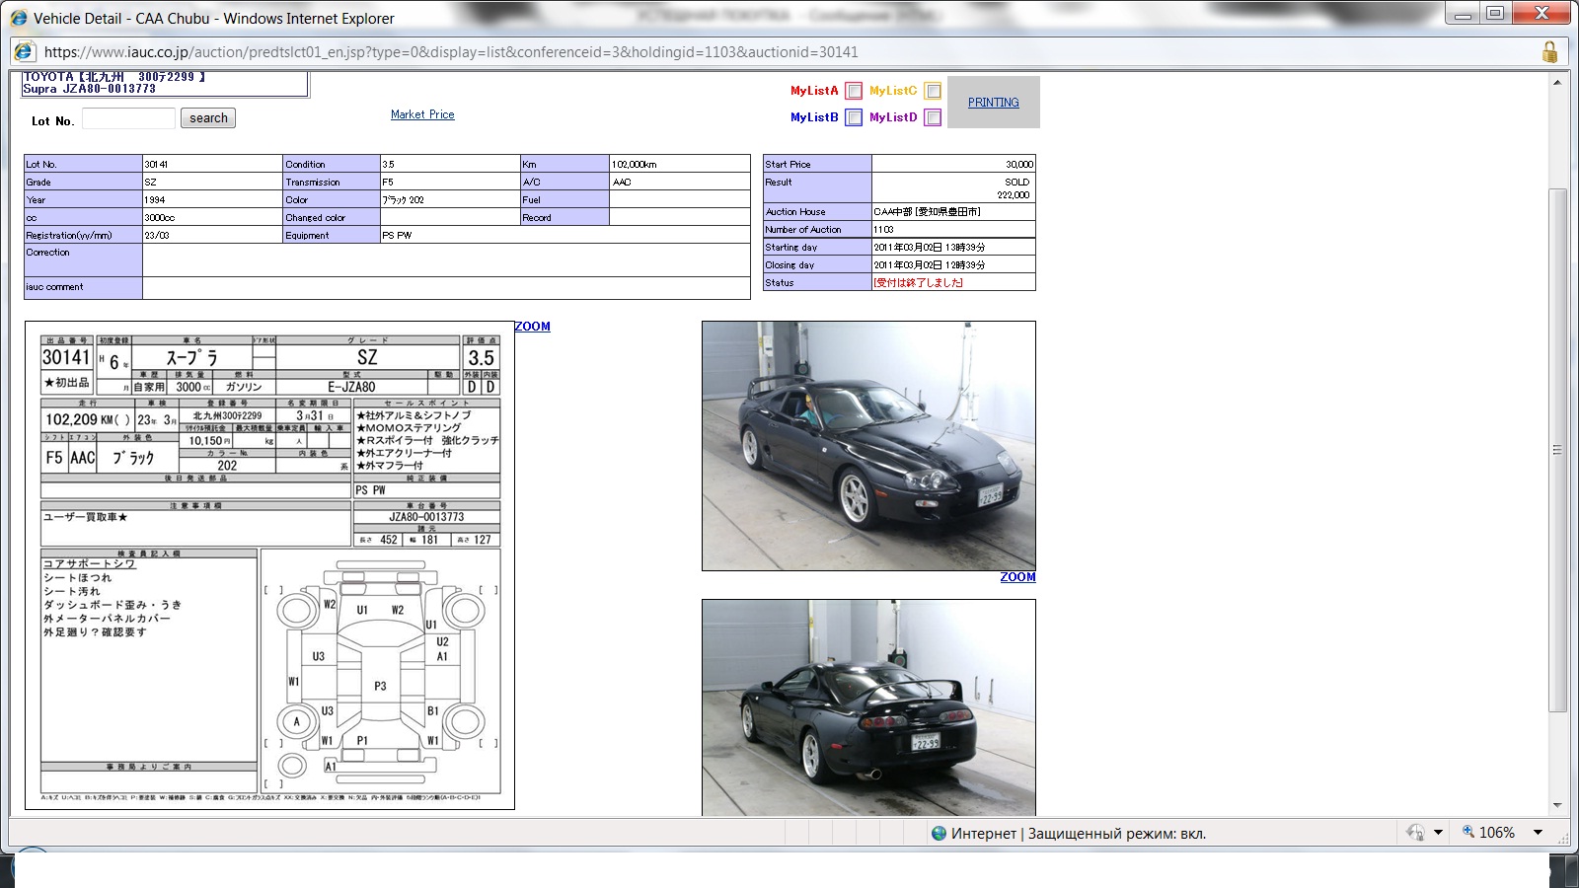Click the Lot No. input field
1579x888 pixels.
click(128, 118)
